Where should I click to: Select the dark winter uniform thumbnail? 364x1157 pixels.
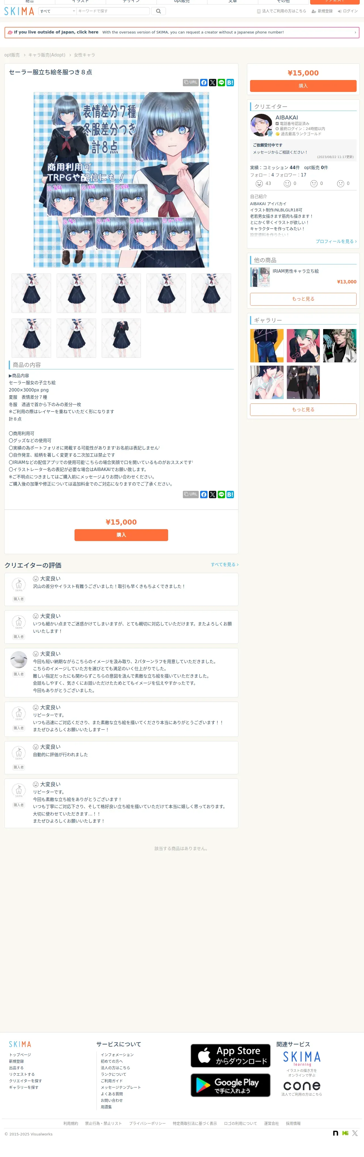[121, 338]
